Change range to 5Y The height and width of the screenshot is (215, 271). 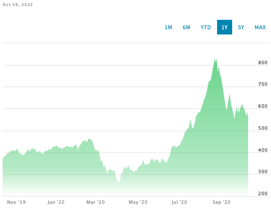click(241, 27)
